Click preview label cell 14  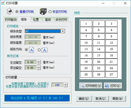(x=99, y=49)
